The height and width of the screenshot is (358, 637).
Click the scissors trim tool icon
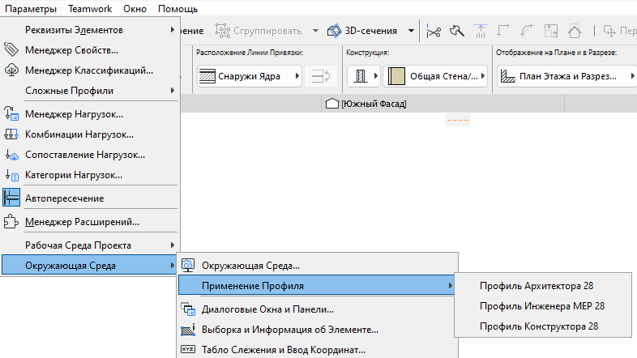[434, 31]
